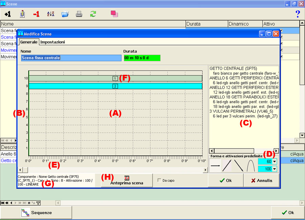This screenshot has height=220, width=305.
Task: Select 3 VULCANI PERIMETRALI (VU46_5) item
Action: (x=241, y=111)
